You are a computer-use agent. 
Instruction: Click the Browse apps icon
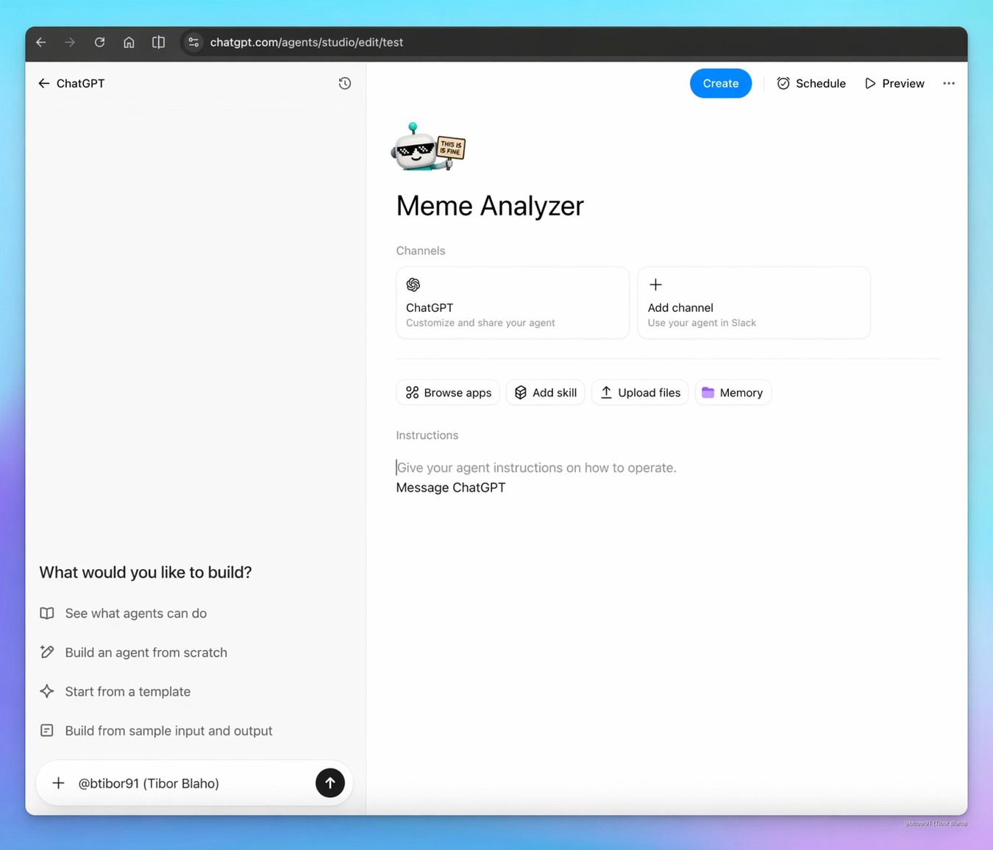tap(413, 392)
